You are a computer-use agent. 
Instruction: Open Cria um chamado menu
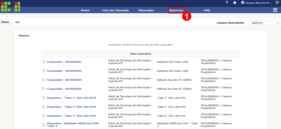[115, 10]
